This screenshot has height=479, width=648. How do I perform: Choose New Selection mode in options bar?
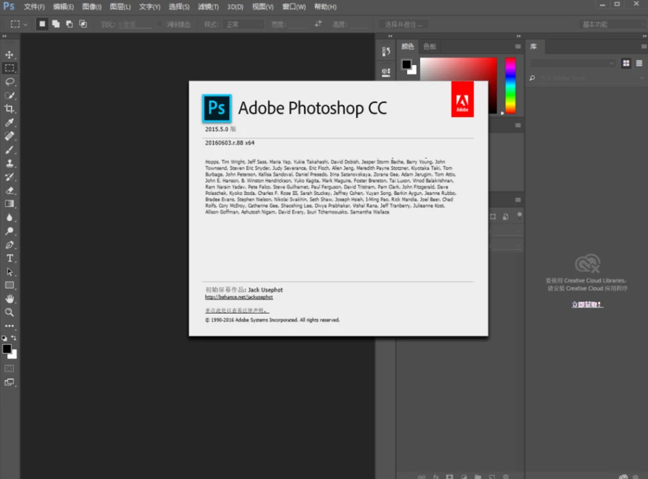[x=42, y=24]
